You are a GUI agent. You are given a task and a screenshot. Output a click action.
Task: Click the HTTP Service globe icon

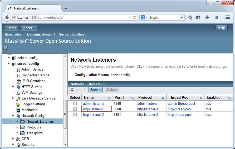click(18, 87)
